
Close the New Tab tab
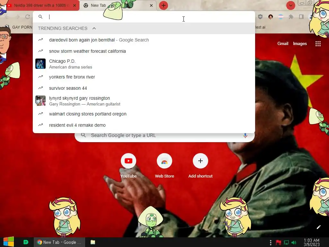coord(151,5)
